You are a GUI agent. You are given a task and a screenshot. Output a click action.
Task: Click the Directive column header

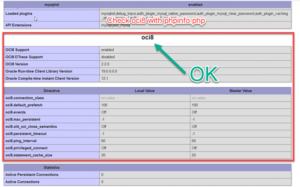(x=52, y=91)
